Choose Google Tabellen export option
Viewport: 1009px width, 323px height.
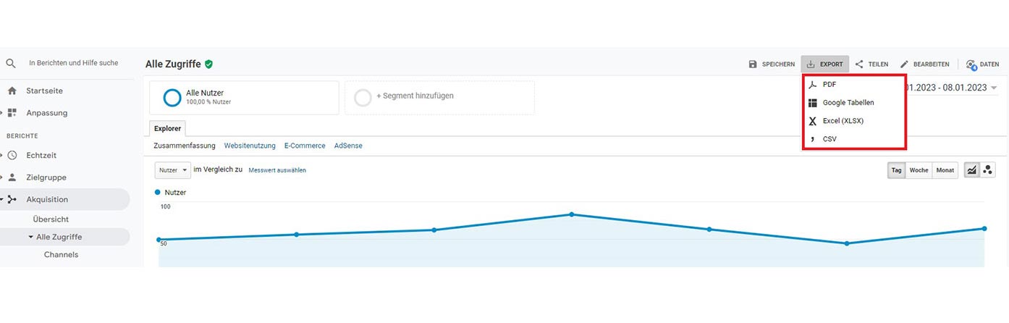(x=854, y=103)
